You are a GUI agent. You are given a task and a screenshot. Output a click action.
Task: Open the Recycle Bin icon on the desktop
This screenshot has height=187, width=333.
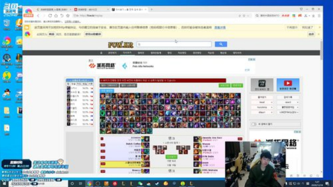point(6,25)
